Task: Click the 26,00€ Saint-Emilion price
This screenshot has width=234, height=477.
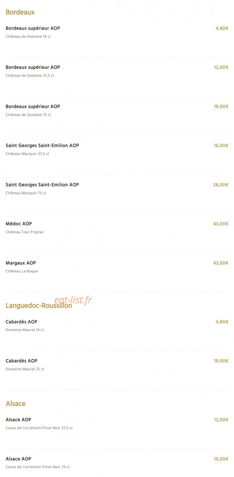Action: 221,185
